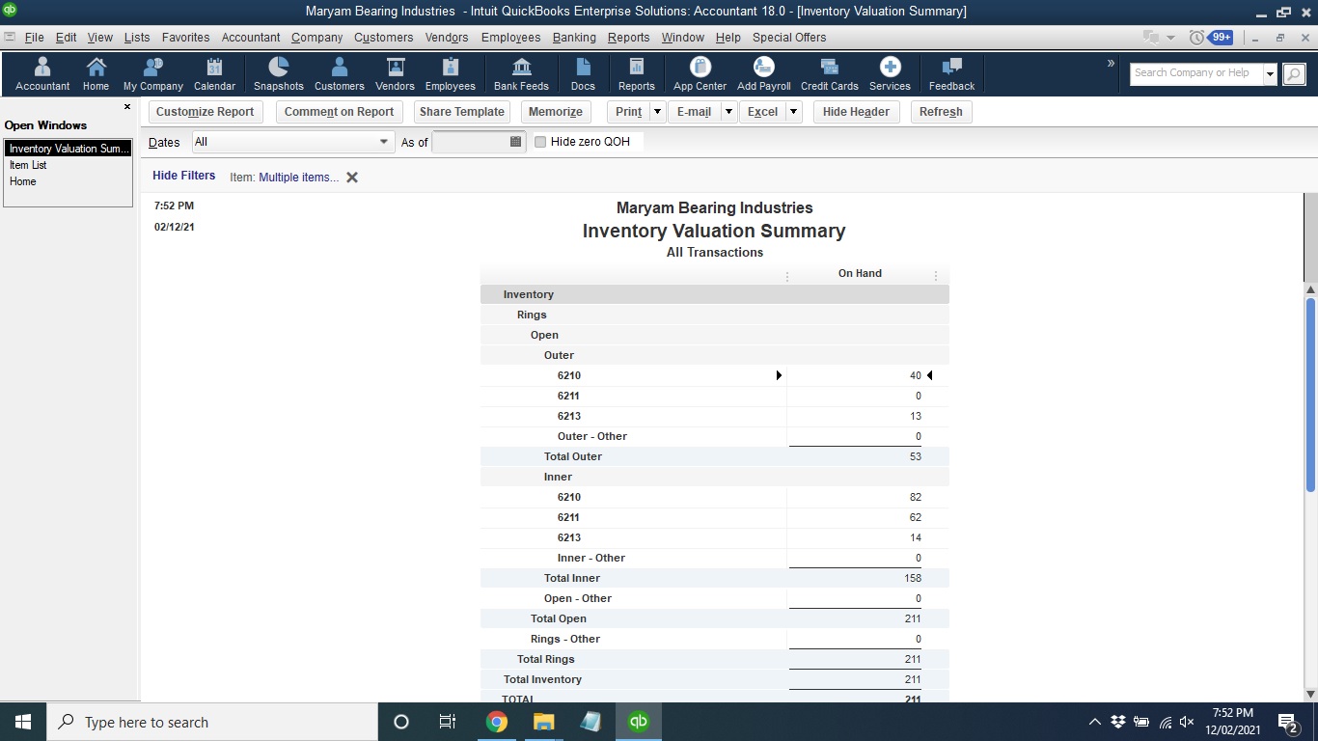Open Credit Cards from the icon bar
Screen dimensions: 1318x741
(828, 72)
